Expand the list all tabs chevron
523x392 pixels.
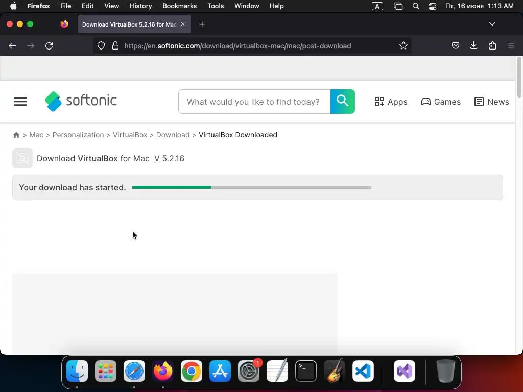click(x=492, y=24)
